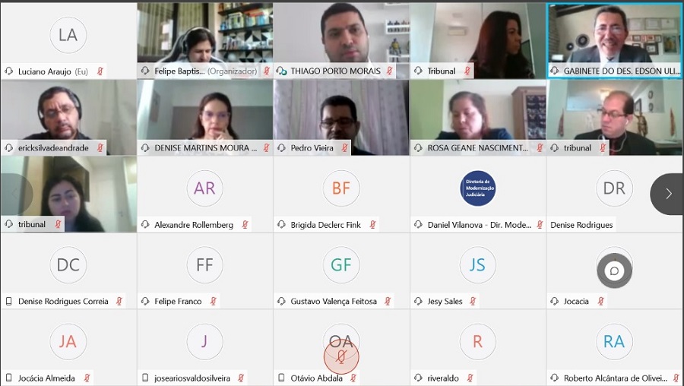684x386 pixels.
Task: Select DENISE MARTINS MOURA video tile
Action: 205,117
